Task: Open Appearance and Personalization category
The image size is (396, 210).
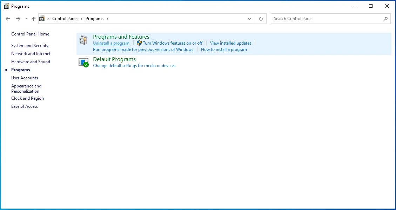Action: click(26, 89)
